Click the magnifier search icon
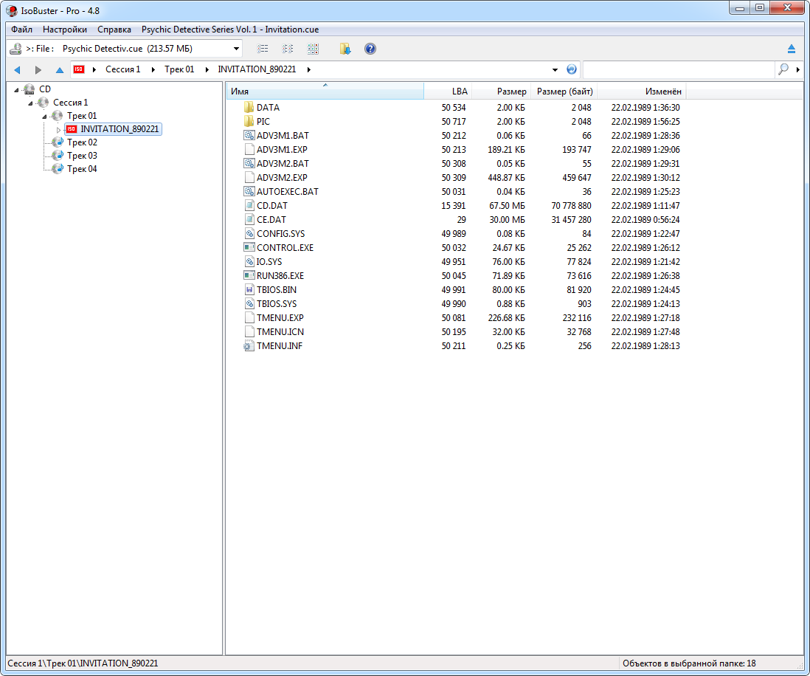Viewport: 810px width, 676px height. coord(783,69)
